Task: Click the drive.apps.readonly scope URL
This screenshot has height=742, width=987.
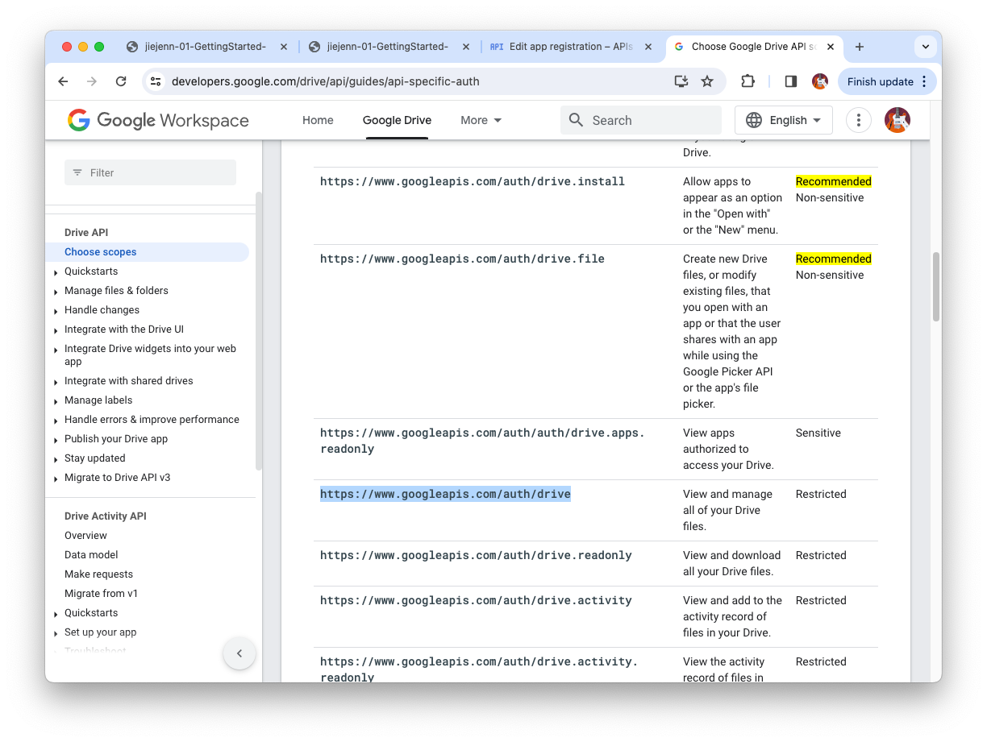Action: 482,441
